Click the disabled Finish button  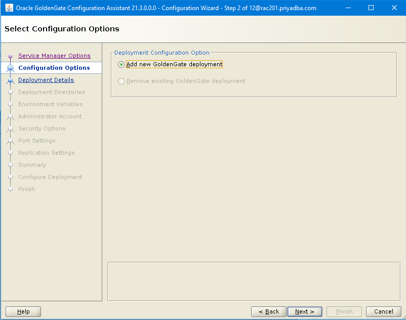click(x=344, y=311)
